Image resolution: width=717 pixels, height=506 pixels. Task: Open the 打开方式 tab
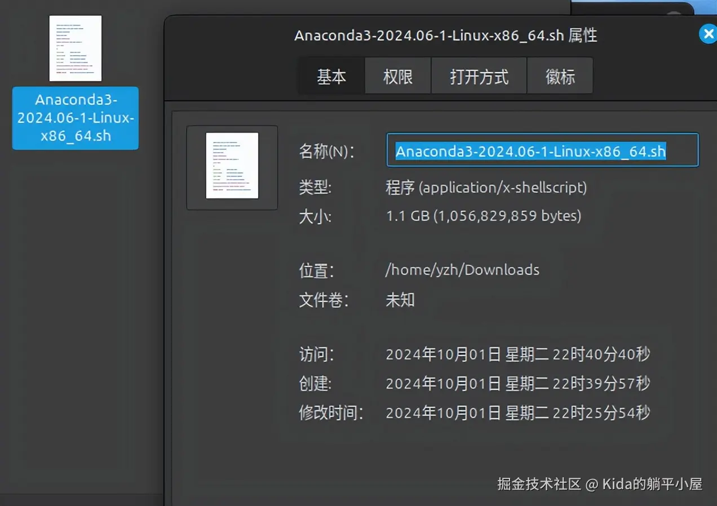point(479,76)
